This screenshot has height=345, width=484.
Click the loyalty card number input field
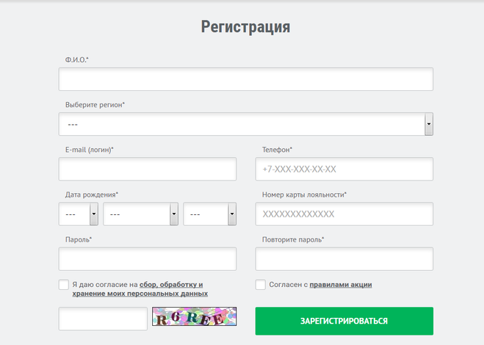(344, 214)
